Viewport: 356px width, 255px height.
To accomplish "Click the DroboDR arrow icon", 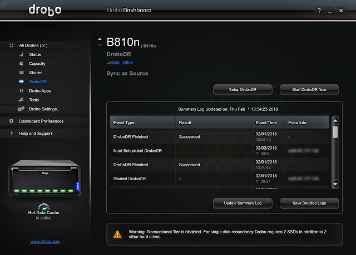I will pos(21,81).
